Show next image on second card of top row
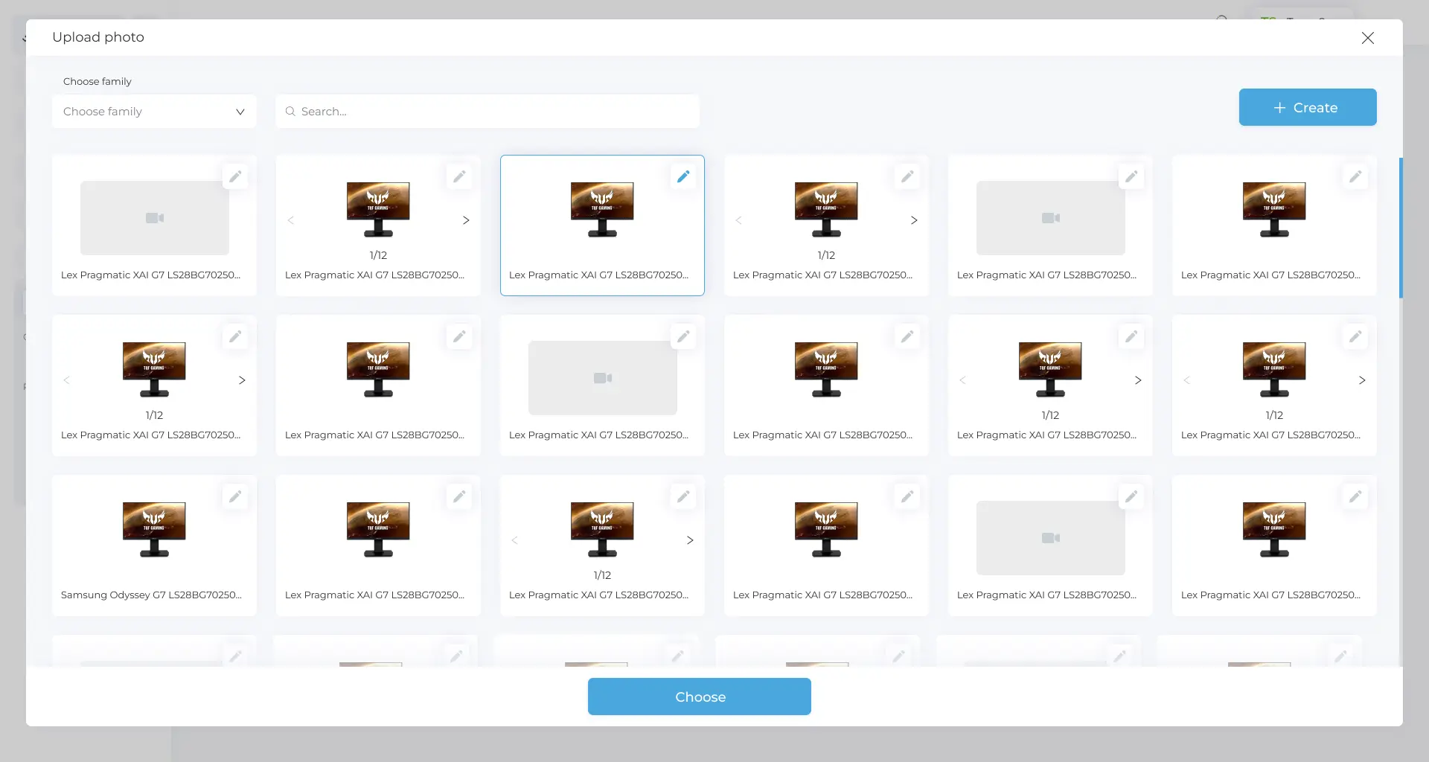Viewport: 1429px width, 762px height. [466, 220]
